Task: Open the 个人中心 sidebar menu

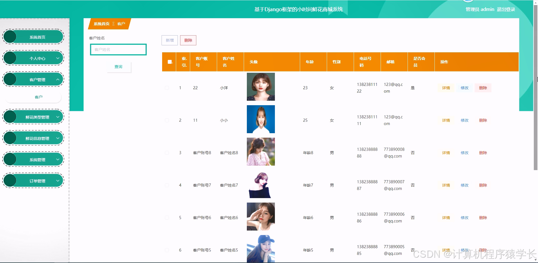Action: (x=33, y=58)
